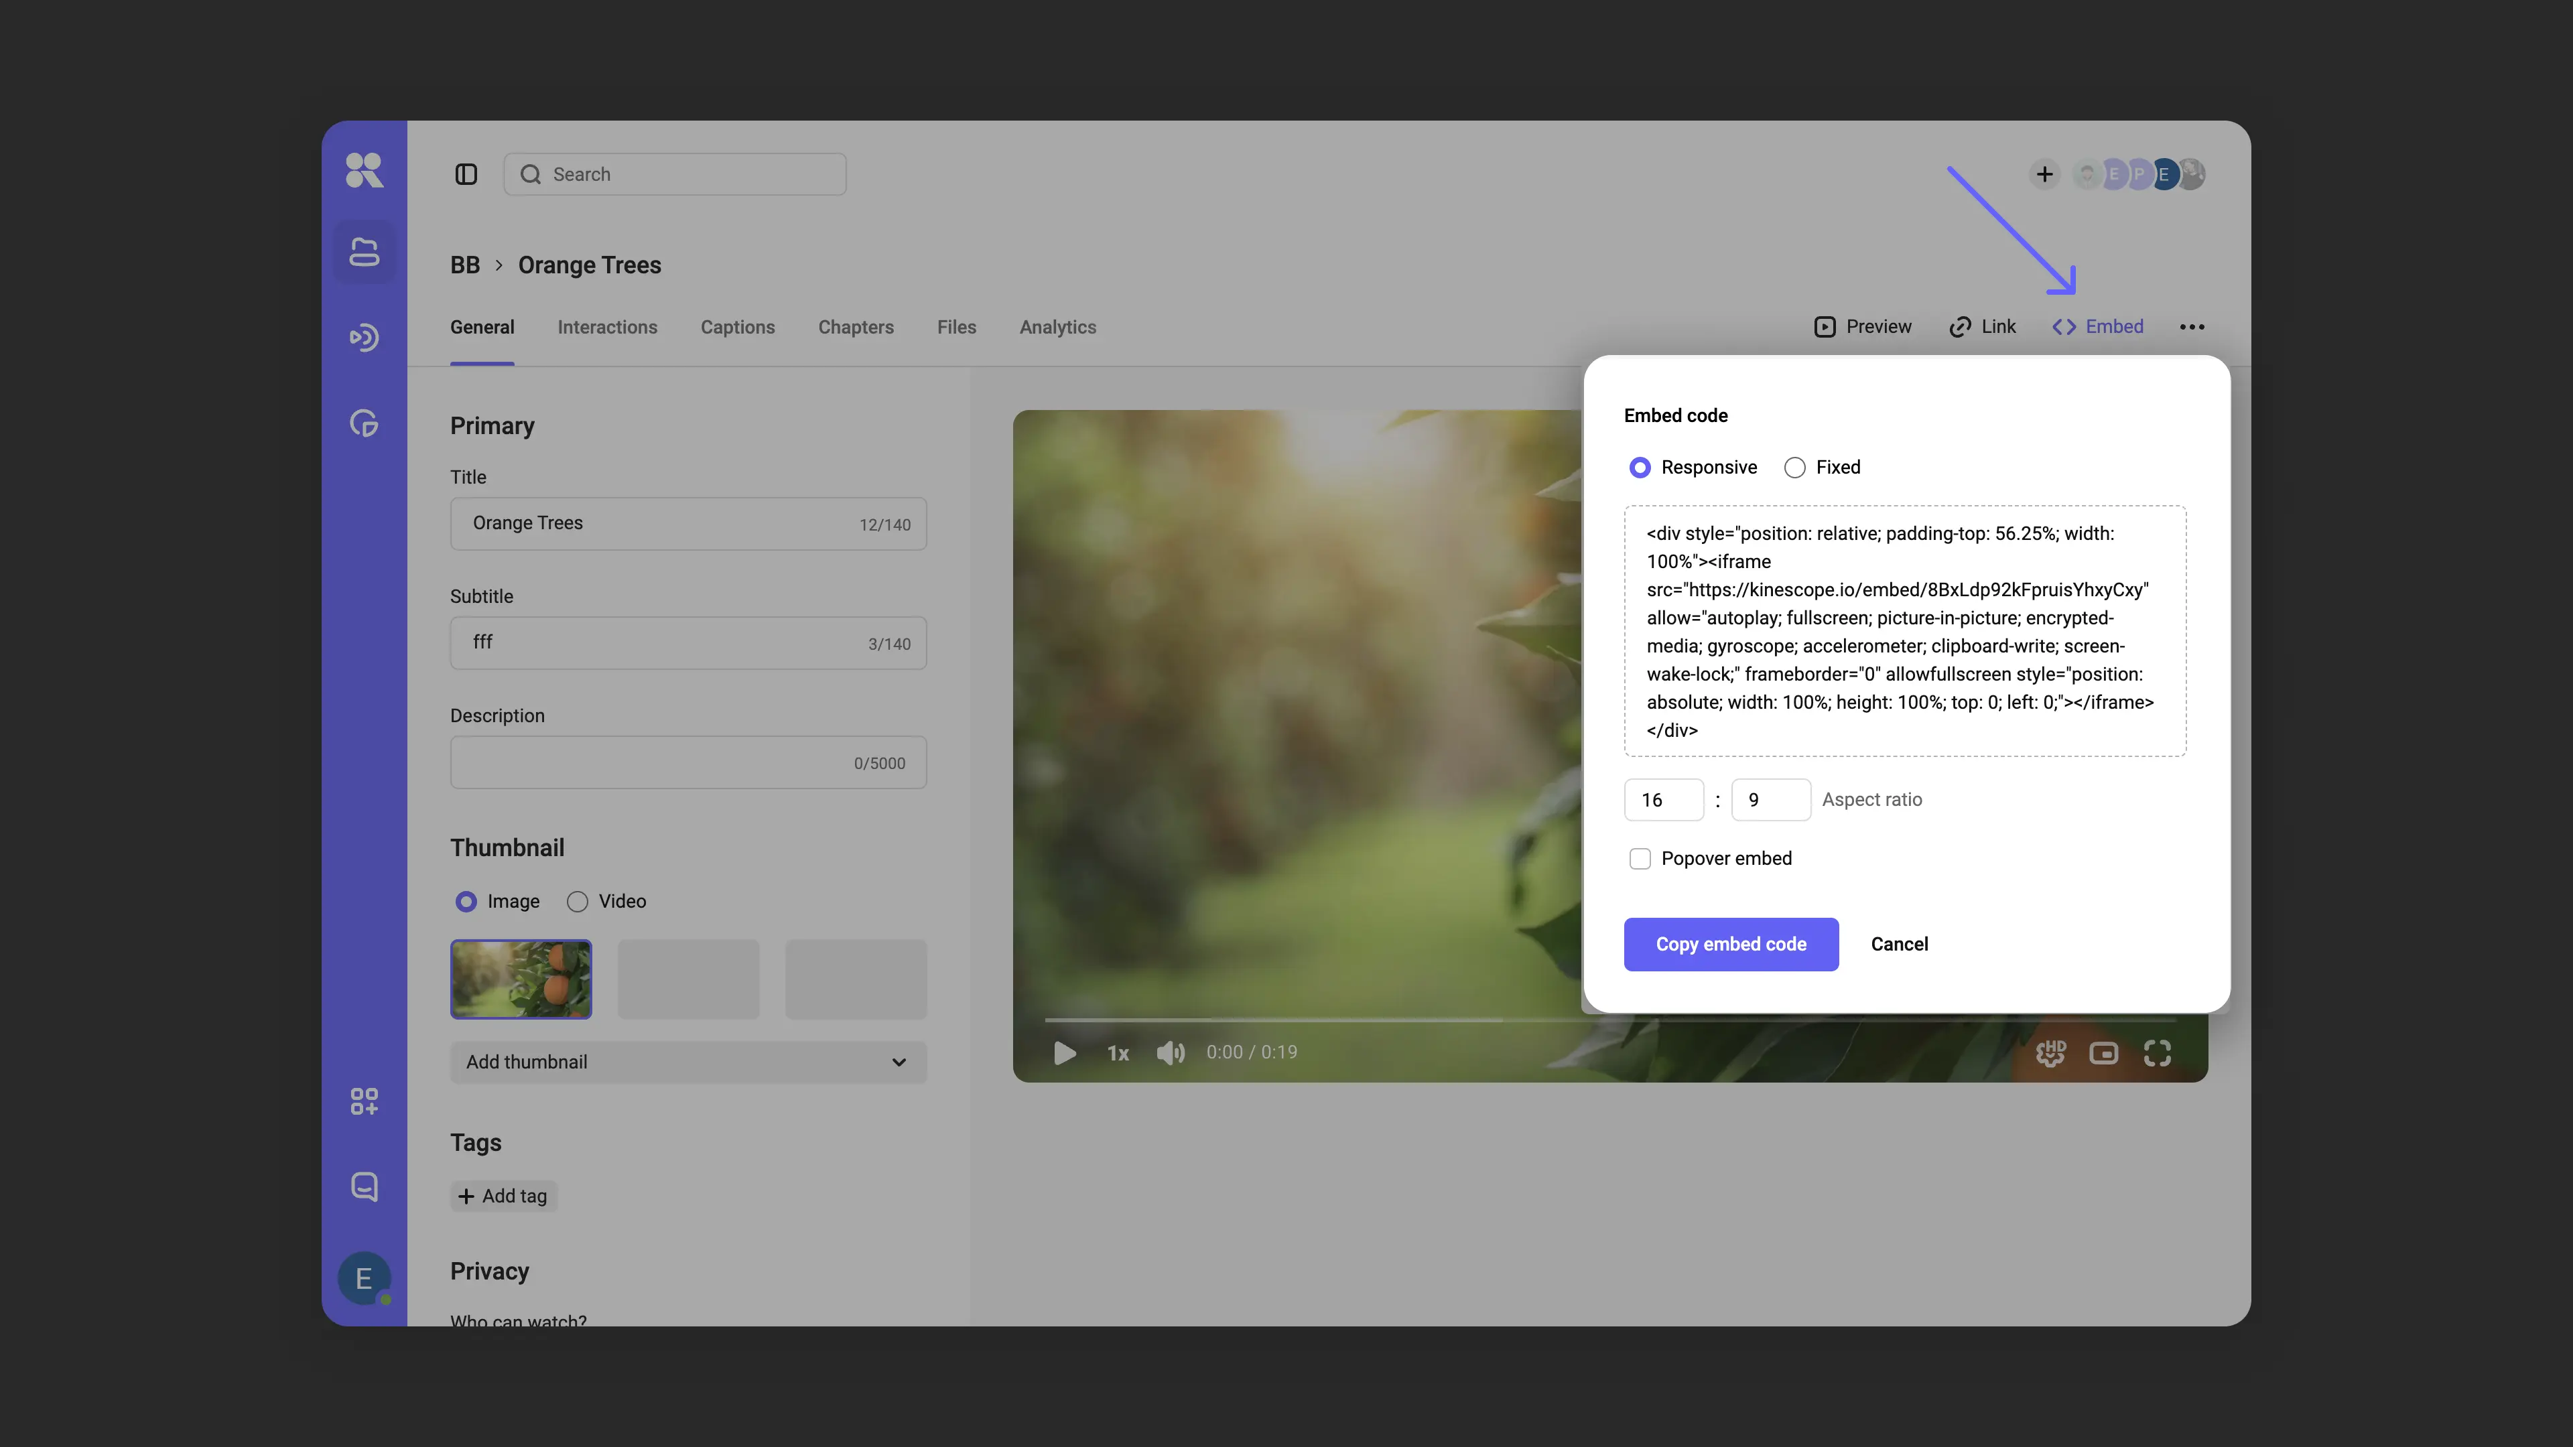Screen dimensions: 2573x1447
Task: Switch to the Files tab
Action: click(x=957, y=328)
